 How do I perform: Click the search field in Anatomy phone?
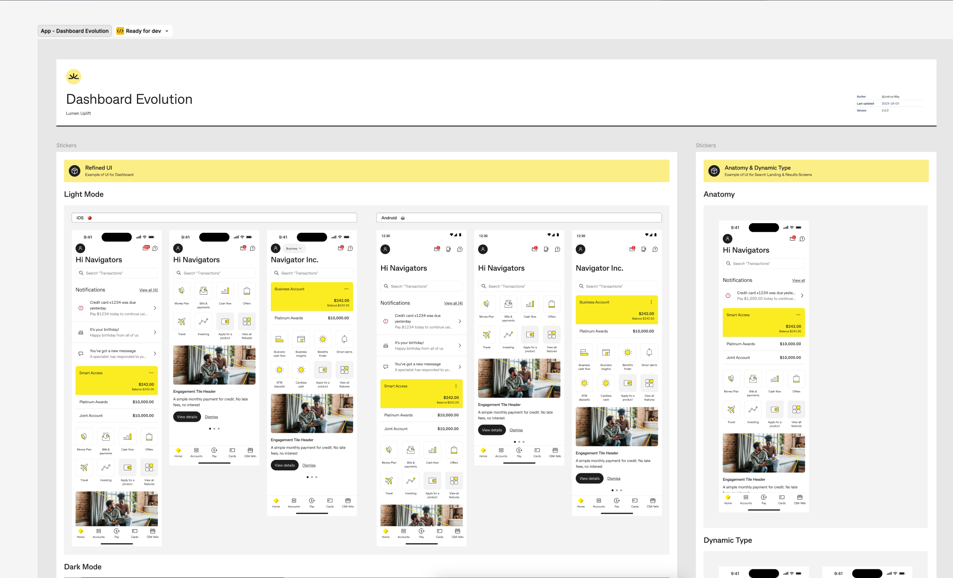[763, 263]
